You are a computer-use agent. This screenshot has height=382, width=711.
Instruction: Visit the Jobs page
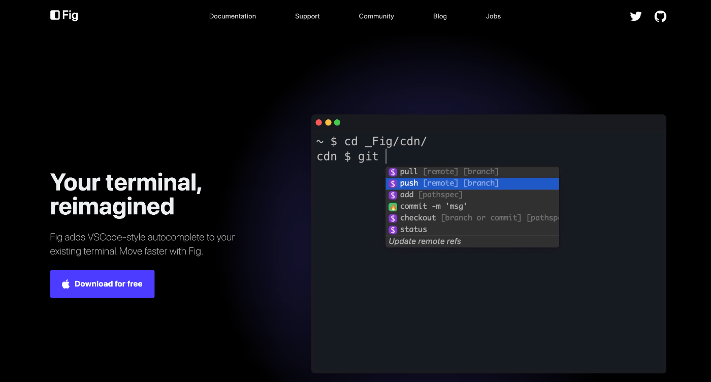[493, 16]
